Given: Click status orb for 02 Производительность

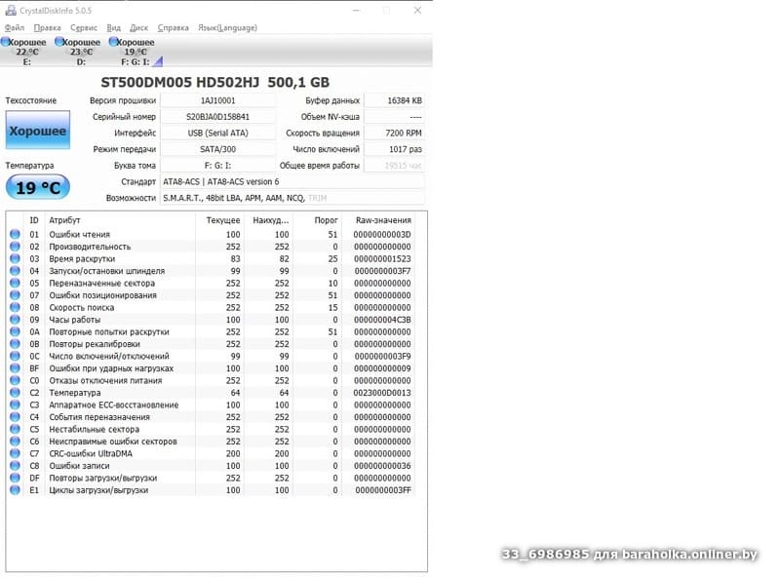Looking at the screenshot, I should click(x=15, y=247).
